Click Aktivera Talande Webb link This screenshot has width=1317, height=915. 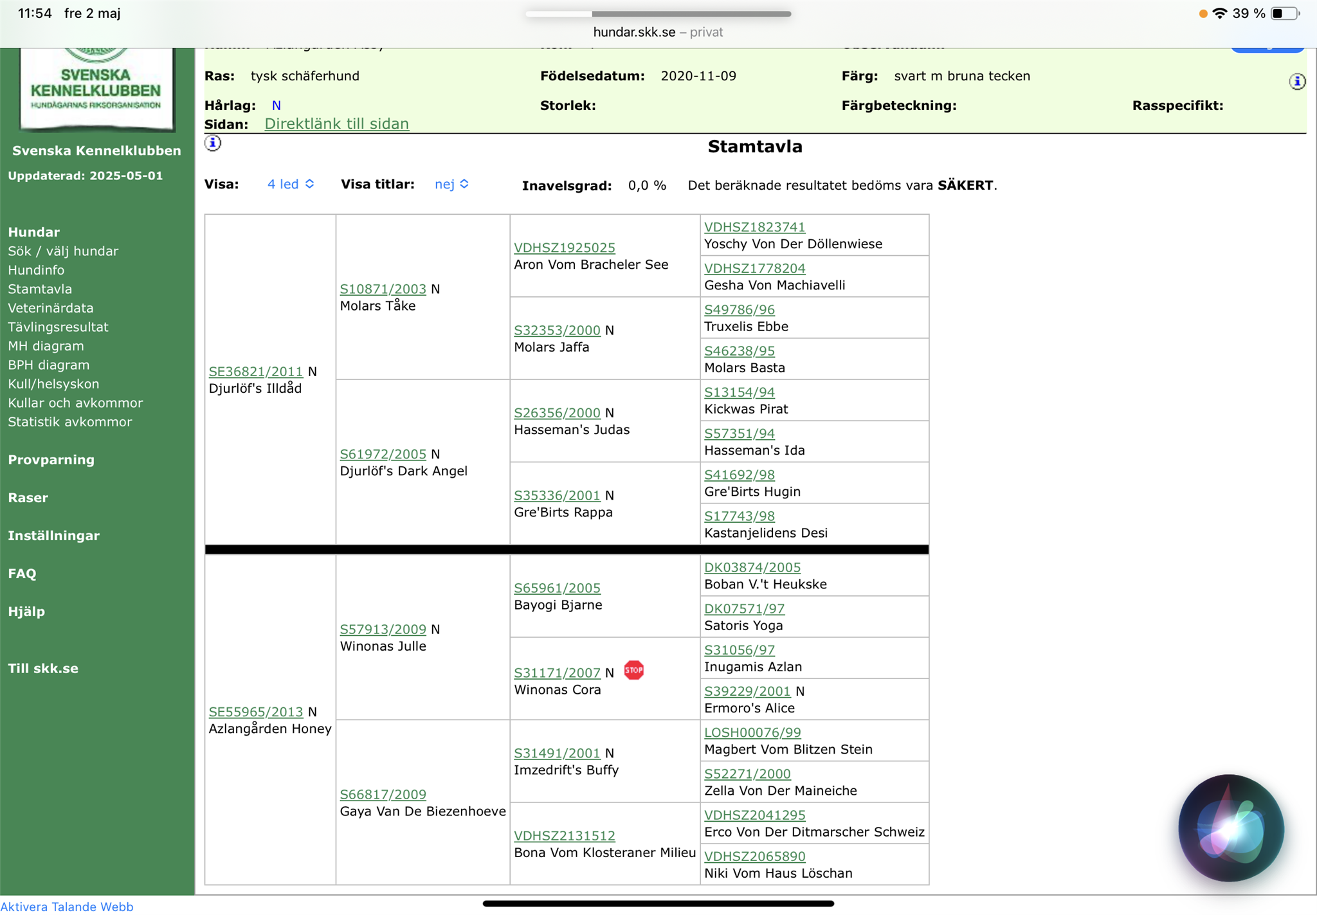pyautogui.click(x=67, y=907)
